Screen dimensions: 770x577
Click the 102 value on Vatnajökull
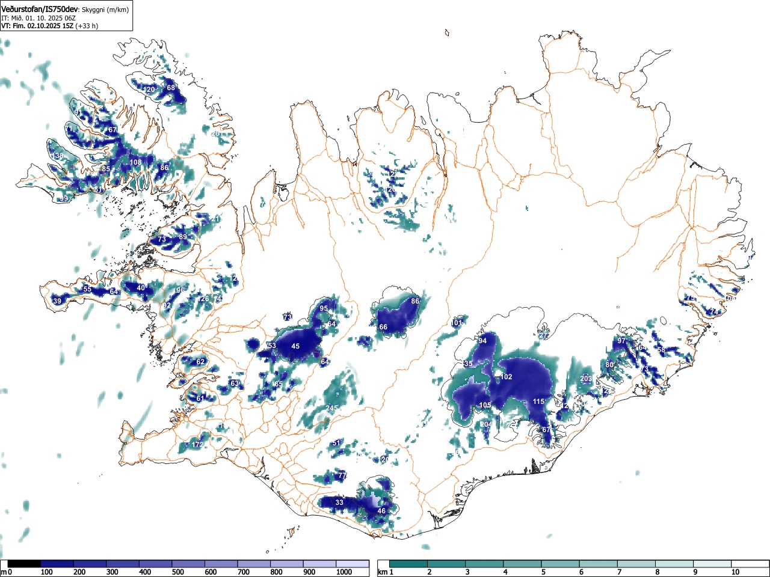coord(507,377)
